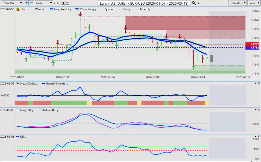The height and width of the screenshot is (162, 261).
Task: Open the 2 Months range dropdown
Action: 12,3
